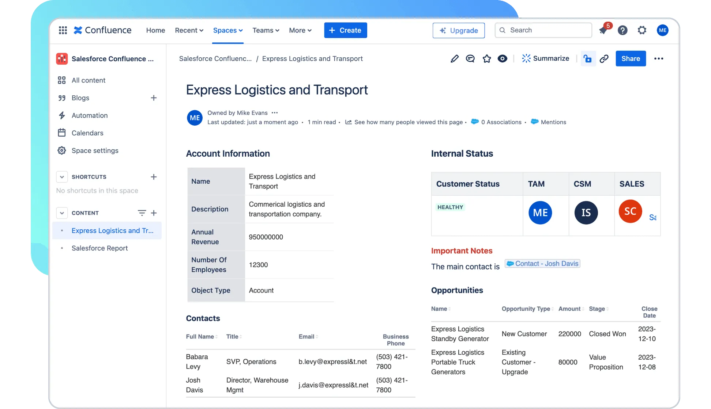The width and height of the screenshot is (711, 409).
Task: Open the help question mark icon
Action: (622, 30)
